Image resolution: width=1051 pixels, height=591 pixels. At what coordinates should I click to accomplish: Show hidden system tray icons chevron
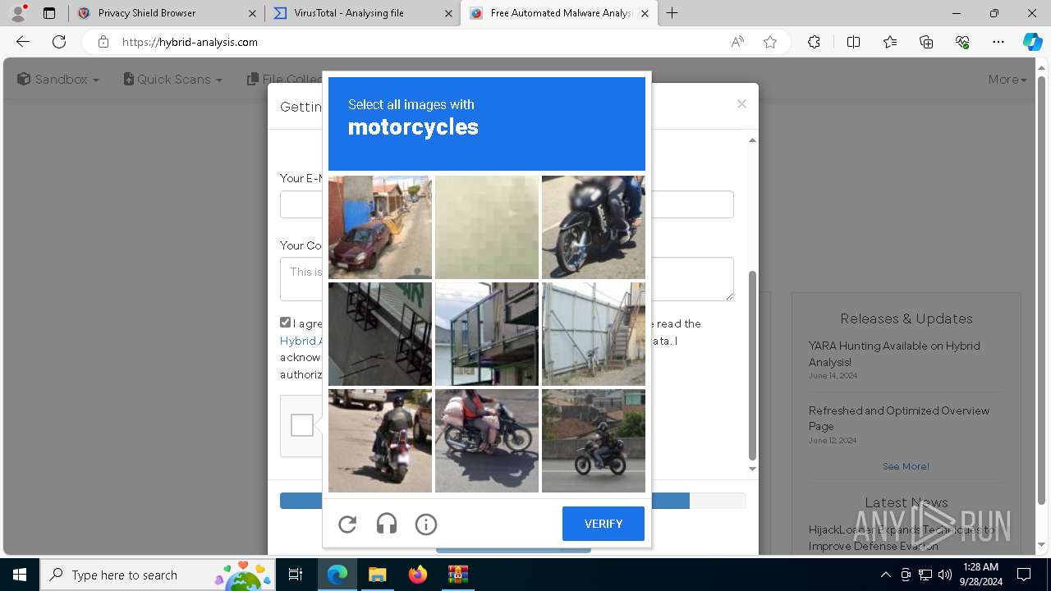[885, 575]
